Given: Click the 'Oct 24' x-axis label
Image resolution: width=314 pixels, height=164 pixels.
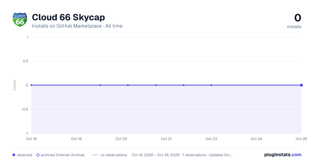Looking at the screenshot, I should (256, 139).
